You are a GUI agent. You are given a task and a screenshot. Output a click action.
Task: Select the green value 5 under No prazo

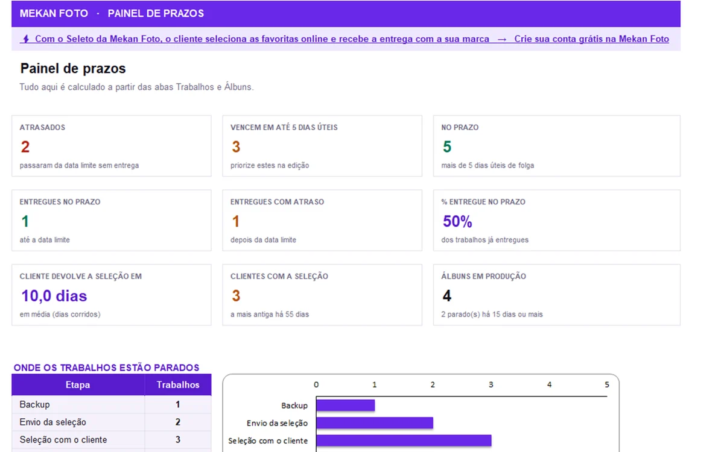pos(447,146)
